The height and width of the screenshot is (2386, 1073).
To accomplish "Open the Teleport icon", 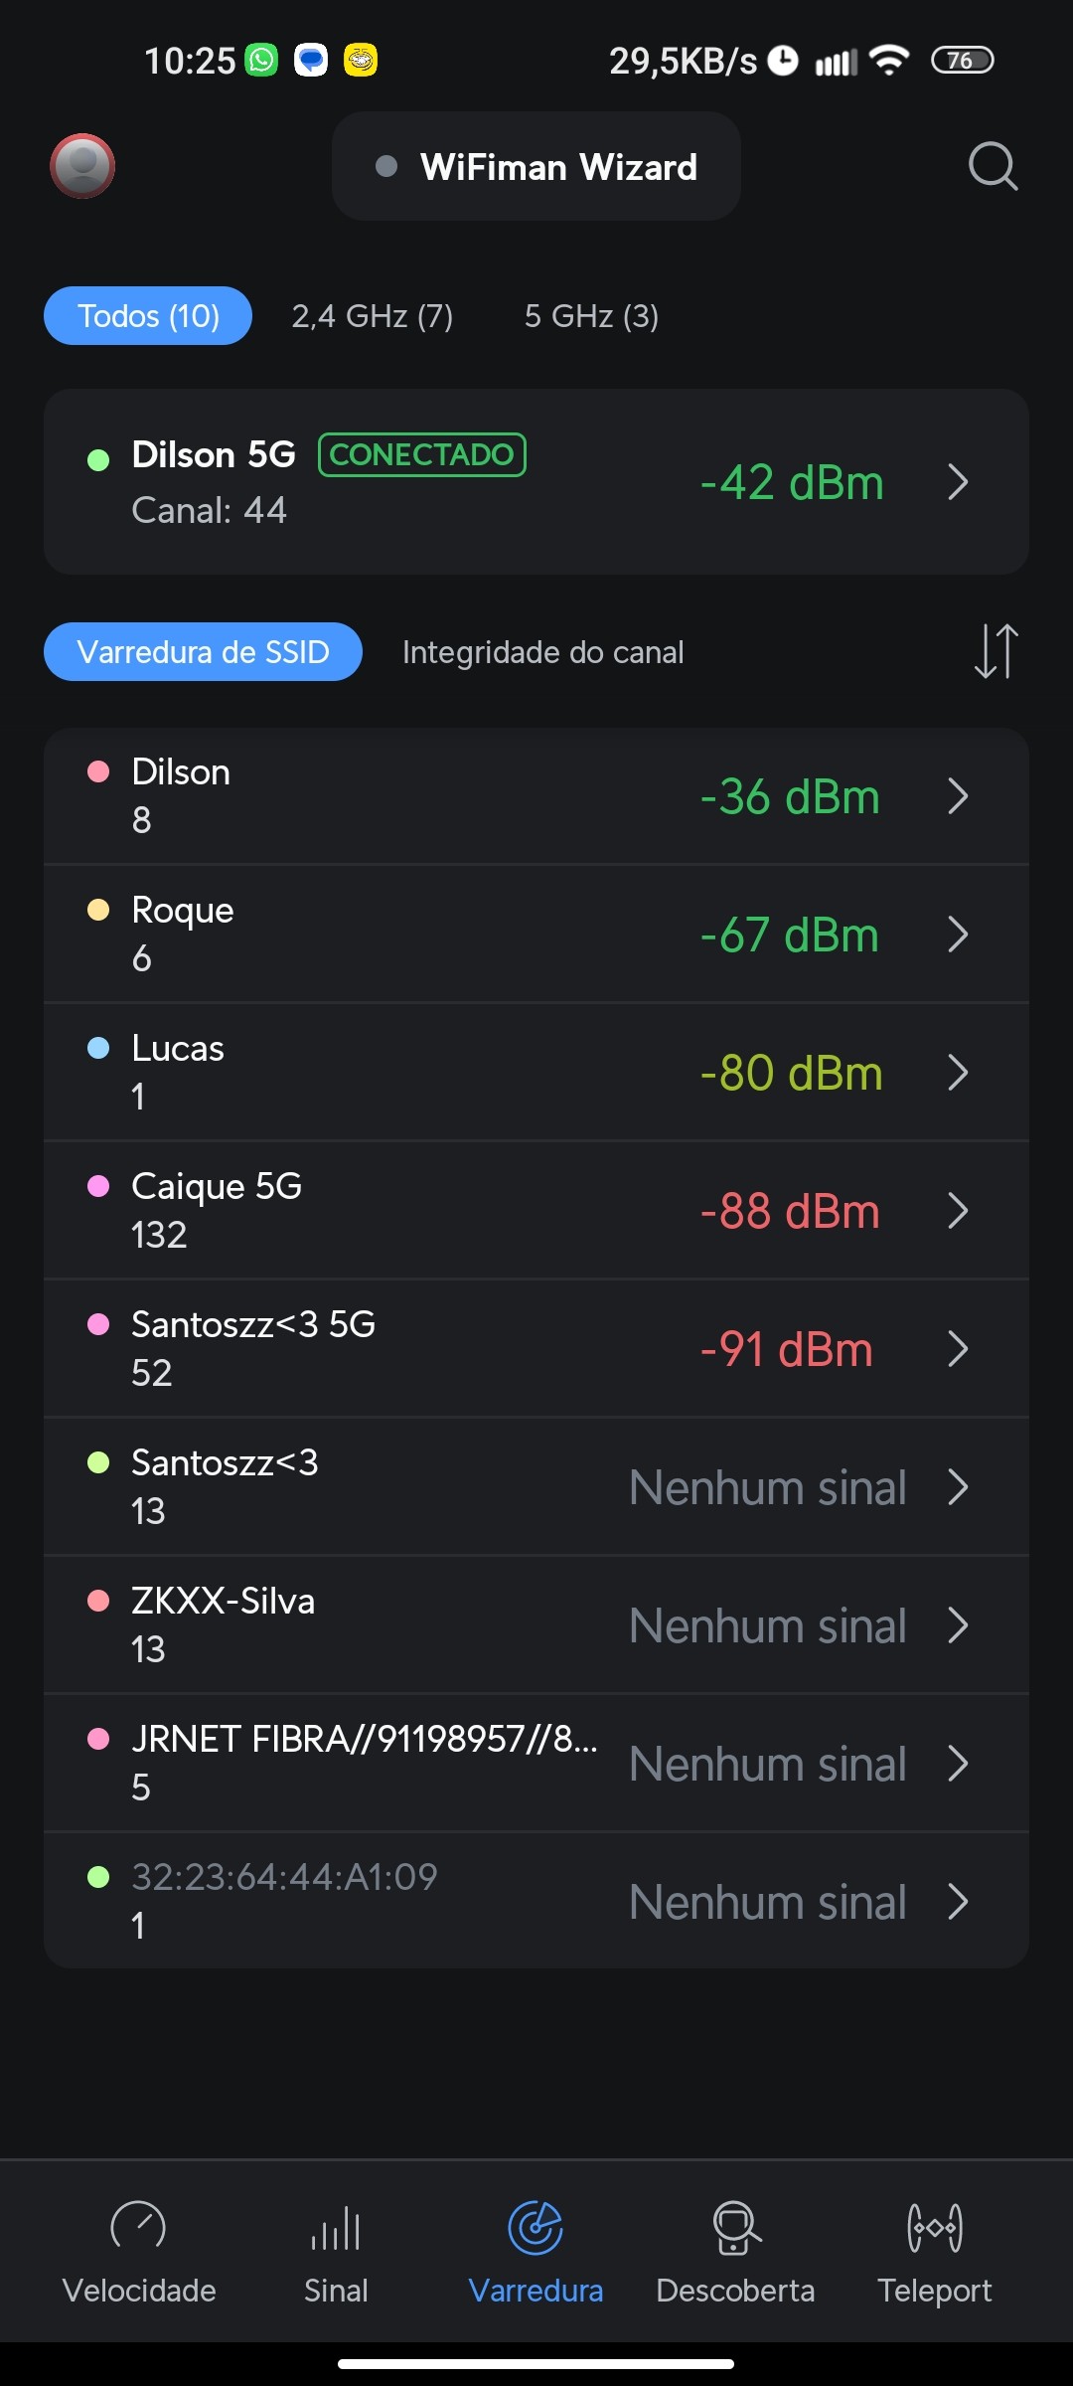I will point(934,2227).
